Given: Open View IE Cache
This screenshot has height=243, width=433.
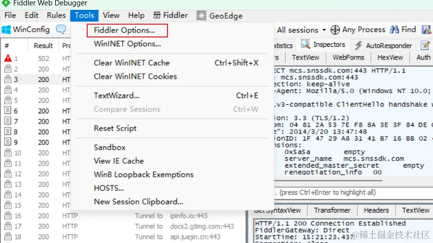Looking at the screenshot, I should click(119, 161).
